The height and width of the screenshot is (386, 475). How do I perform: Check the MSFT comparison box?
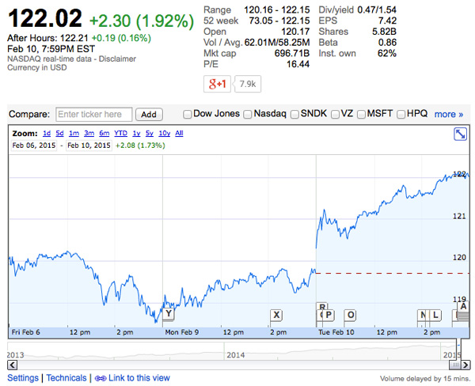[x=361, y=115]
